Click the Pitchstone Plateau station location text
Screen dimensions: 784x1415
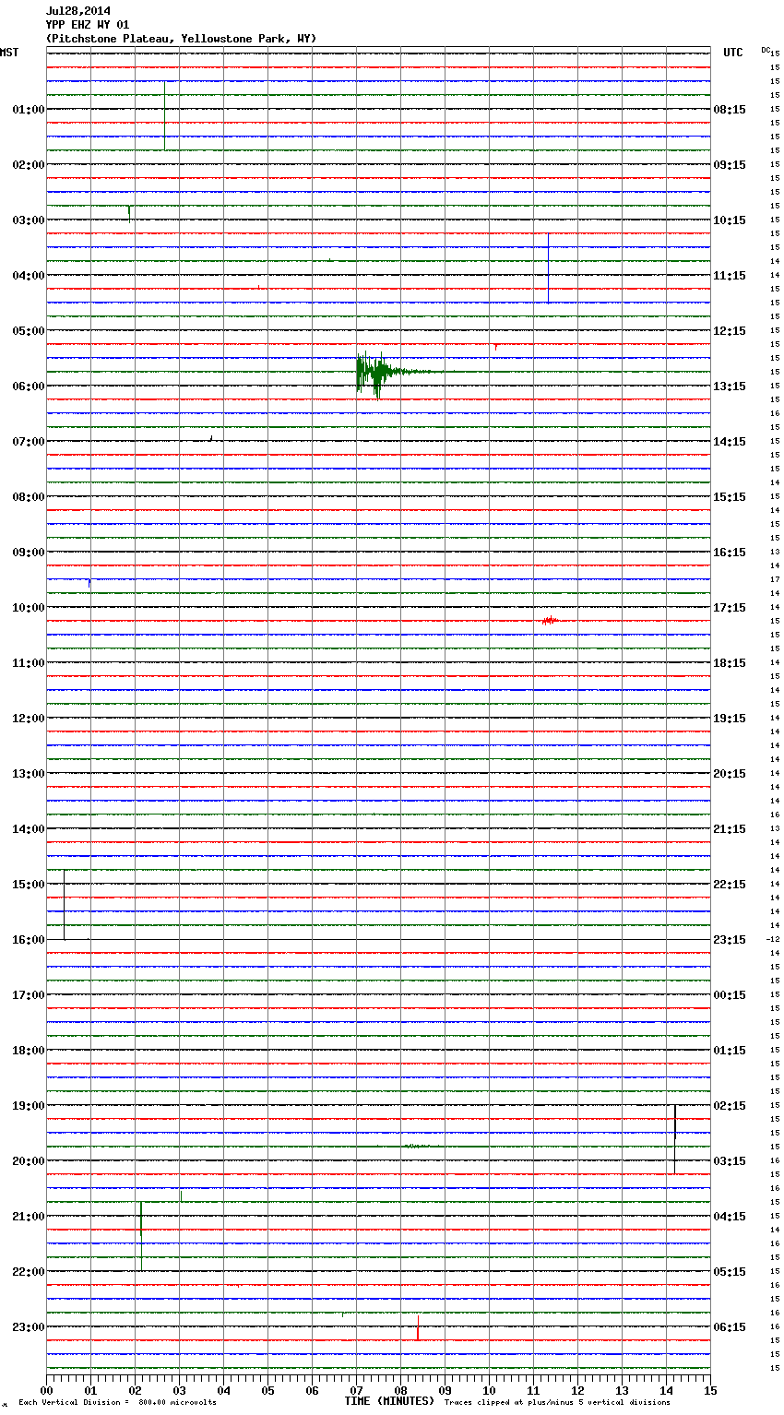pyautogui.click(x=181, y=39)
